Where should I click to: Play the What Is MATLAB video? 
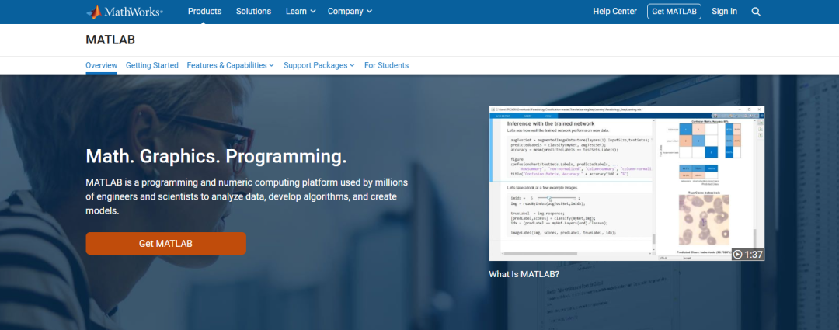[x=627, y=183]
